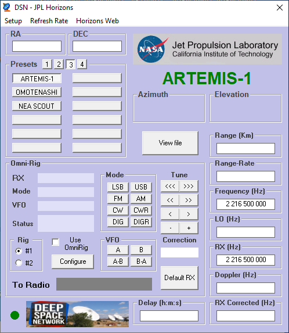Select VFO A
289x333 pixels.
pyautogui.click(x=118, y=250)
